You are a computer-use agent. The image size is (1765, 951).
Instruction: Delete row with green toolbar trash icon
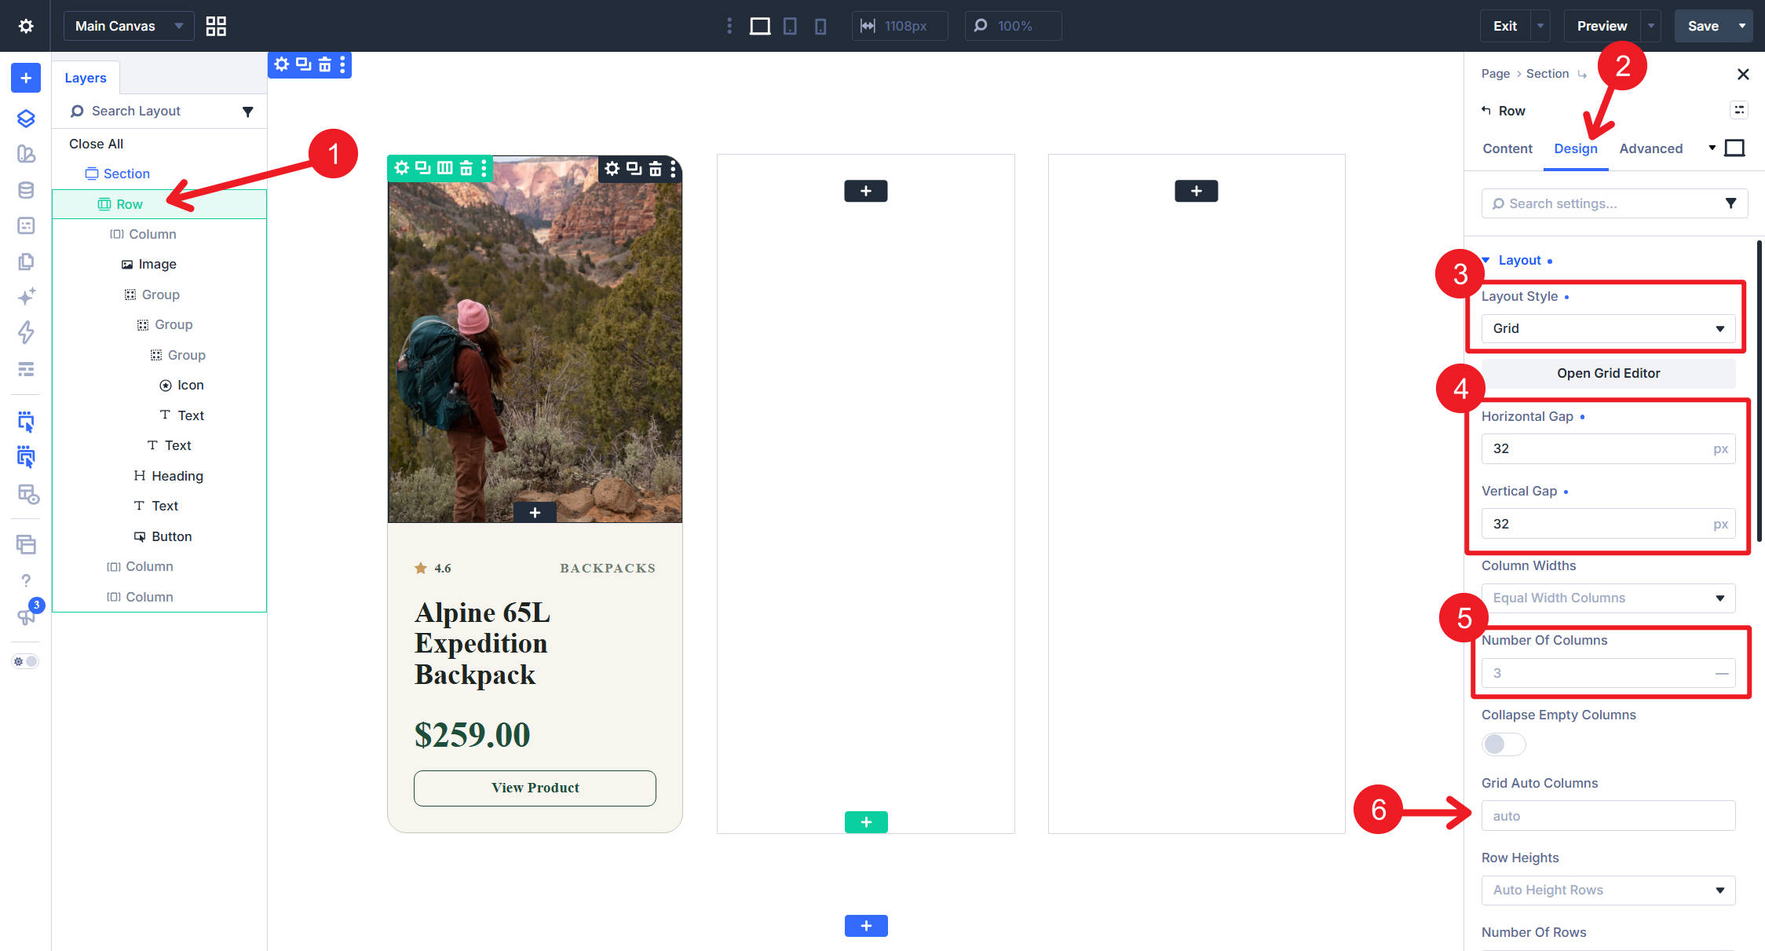click(x=466, y=167)
